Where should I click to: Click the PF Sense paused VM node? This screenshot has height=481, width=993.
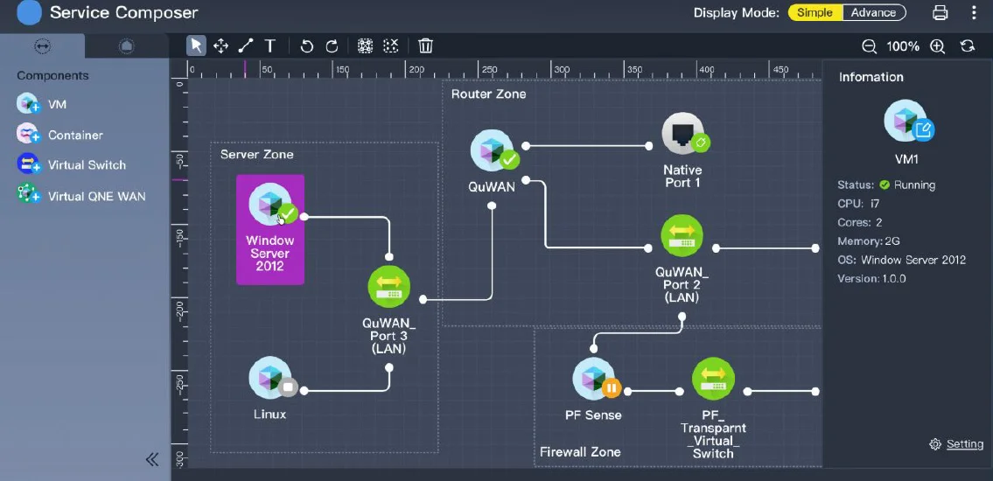(x=595, y=380)
